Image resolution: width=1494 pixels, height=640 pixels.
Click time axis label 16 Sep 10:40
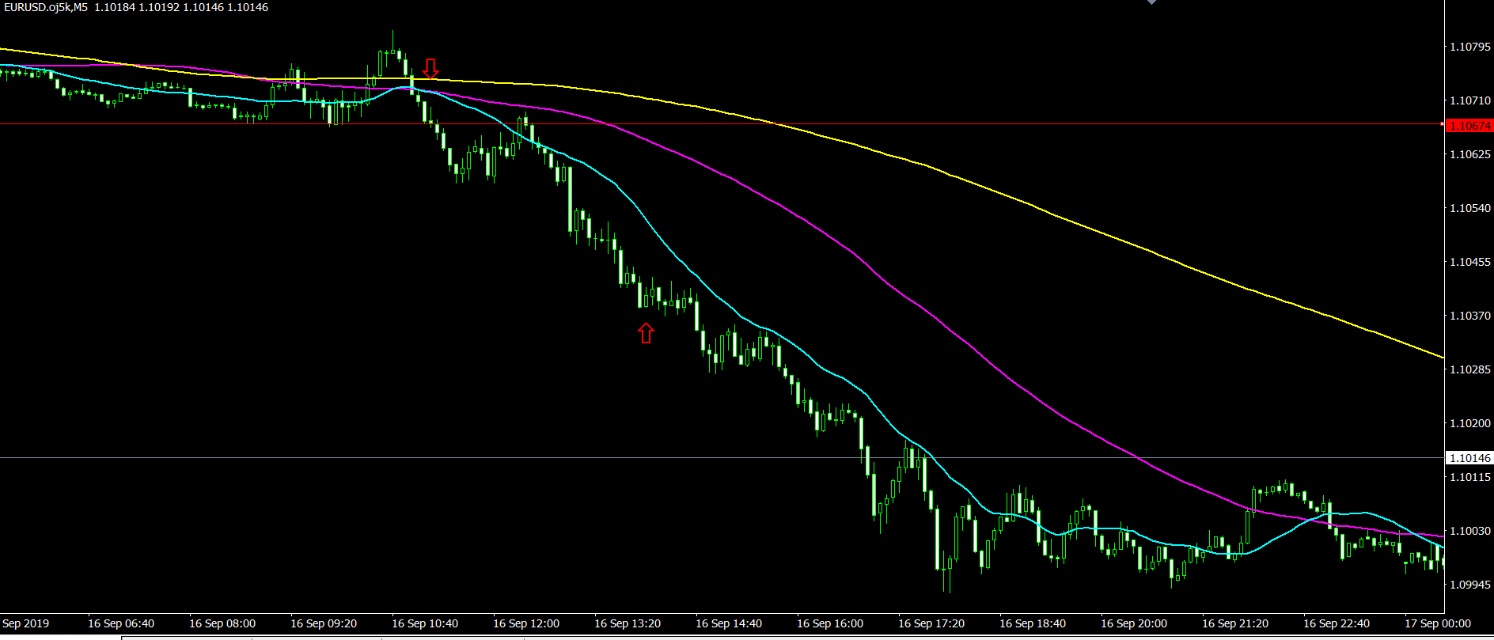pyautogui.click(x=425, y=623)
